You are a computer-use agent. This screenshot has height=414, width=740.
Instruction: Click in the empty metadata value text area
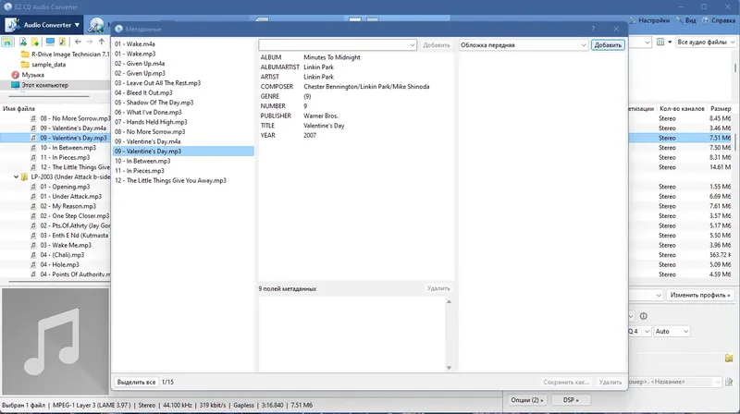coord(351,335)
